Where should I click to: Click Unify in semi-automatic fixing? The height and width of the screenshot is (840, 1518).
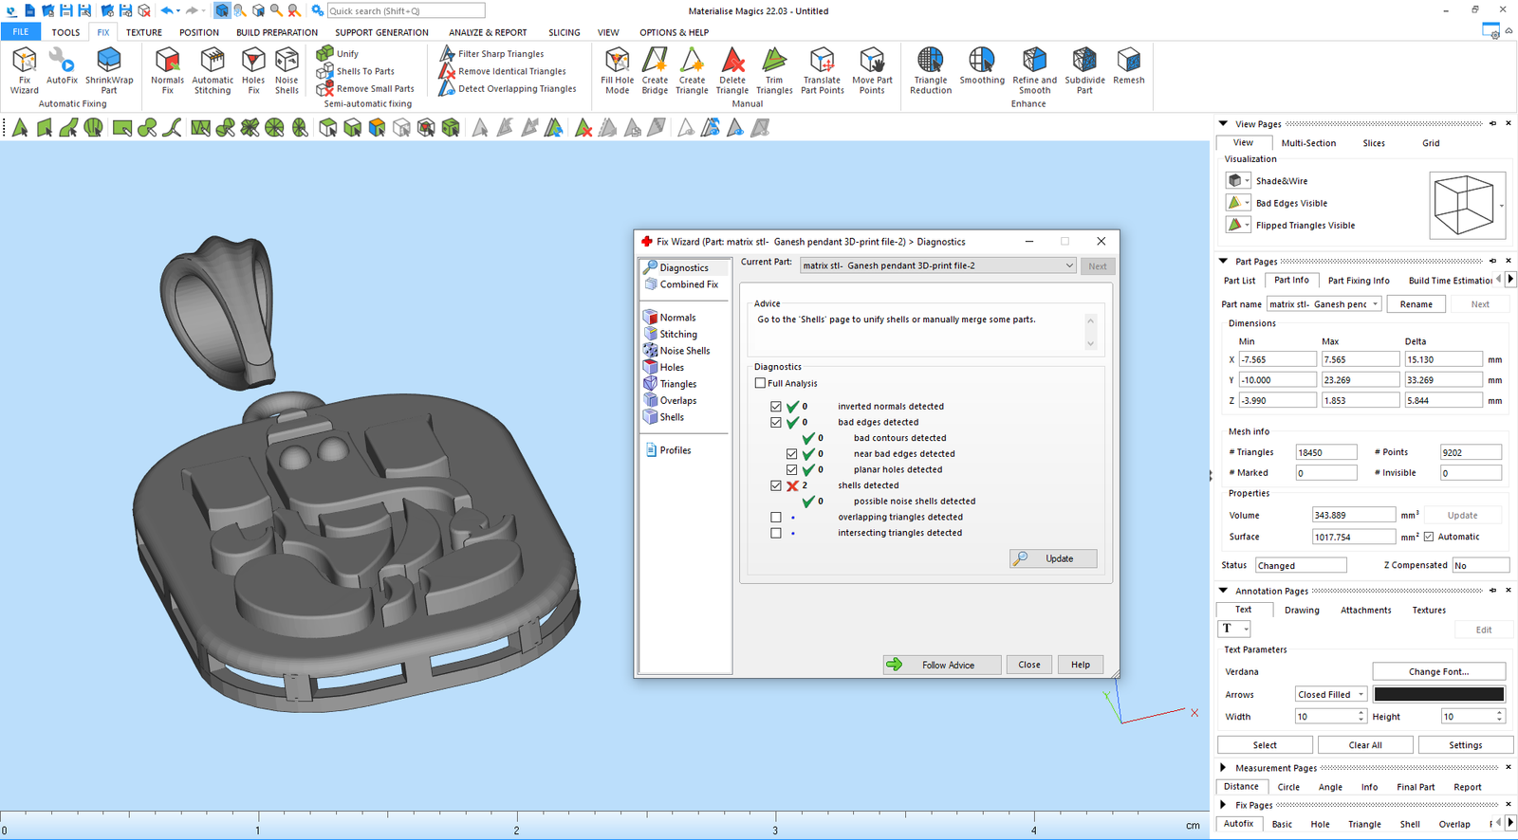click(338, 53)
